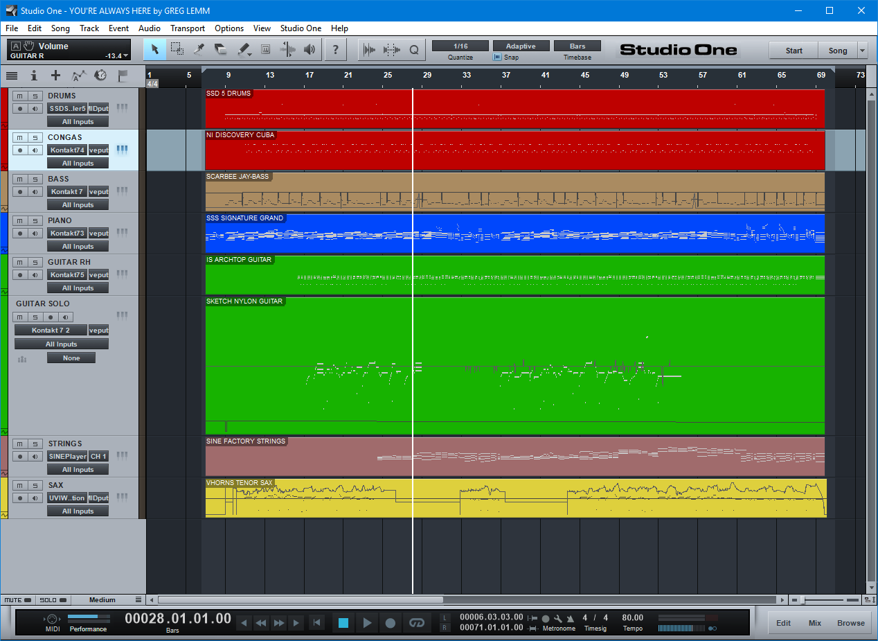This screenshot has height=641, width=878.
Task: Show automation icon in track header
Action: pos(79,76)
